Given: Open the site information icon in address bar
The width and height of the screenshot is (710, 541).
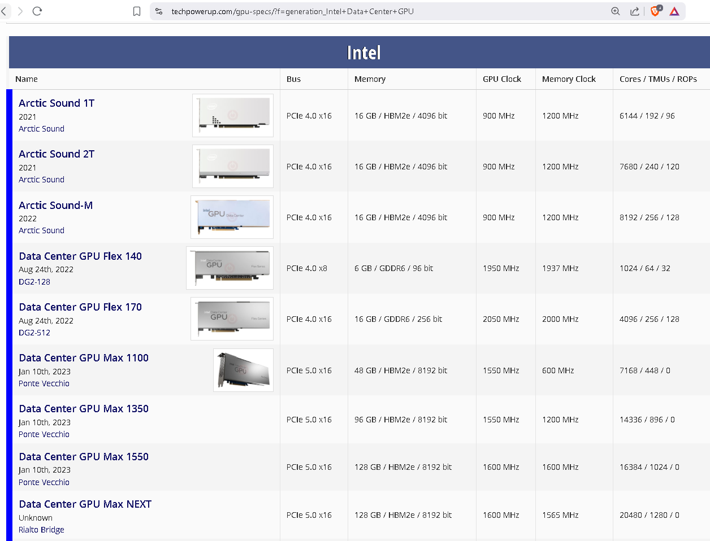Looking at the screenshot, I should (x=159, y=11).
